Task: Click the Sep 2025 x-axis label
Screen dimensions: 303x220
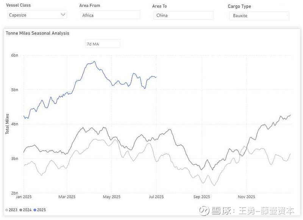Action: tap(201, 197)
